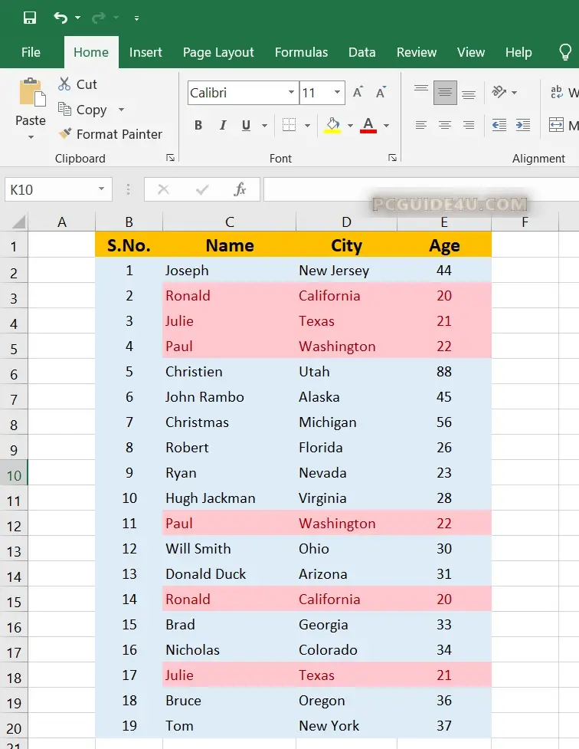Image resolution: width=579 pixels, height=749 pixels.
Task: Click the Undo arrow icon
Action: 61,18
